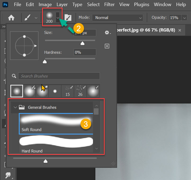Select the recent brush labeled 26

[x=80, y=91]
